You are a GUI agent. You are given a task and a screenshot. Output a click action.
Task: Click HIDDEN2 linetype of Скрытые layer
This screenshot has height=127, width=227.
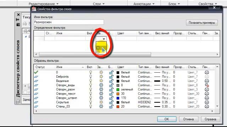click(x=144, y=102)
